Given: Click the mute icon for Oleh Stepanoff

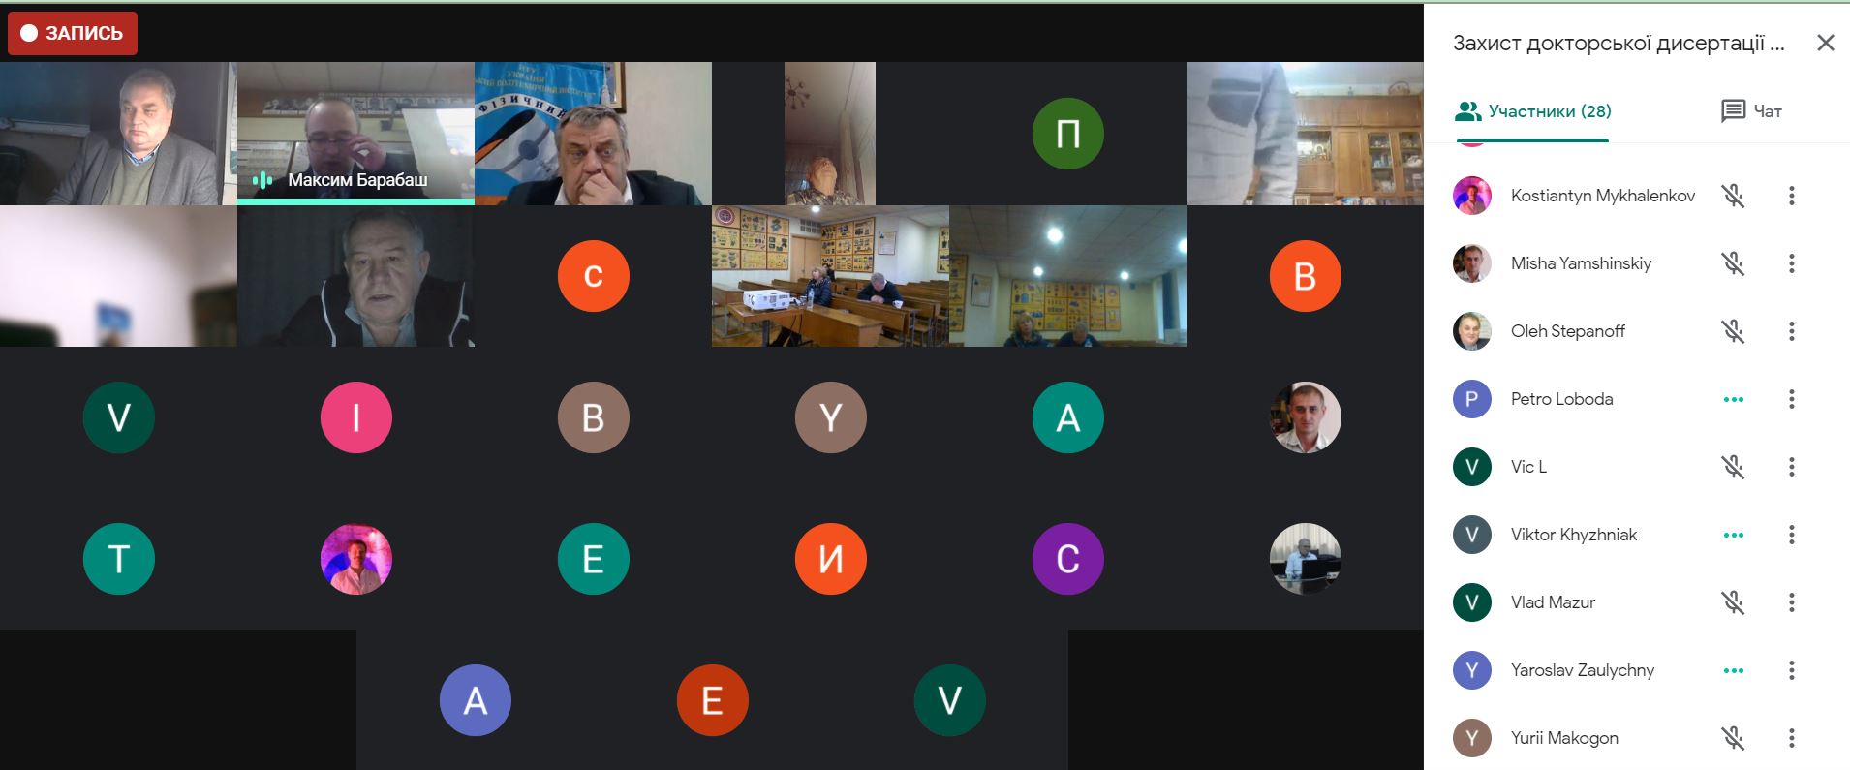Looking at the screenshot, I should coord(1733,331).
